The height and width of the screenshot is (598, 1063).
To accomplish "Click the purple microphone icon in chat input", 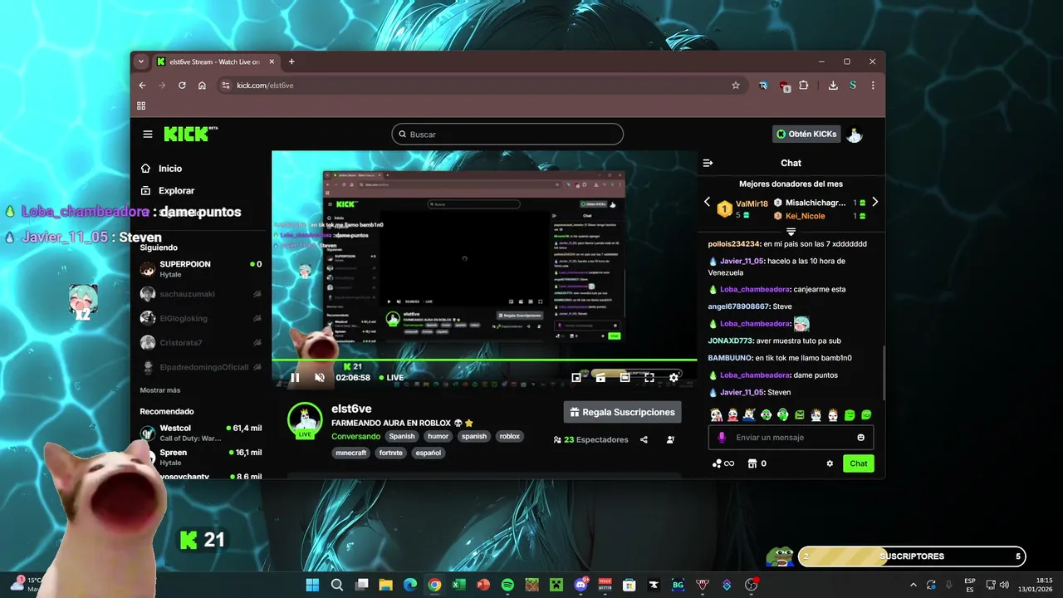I will point(722,438).
